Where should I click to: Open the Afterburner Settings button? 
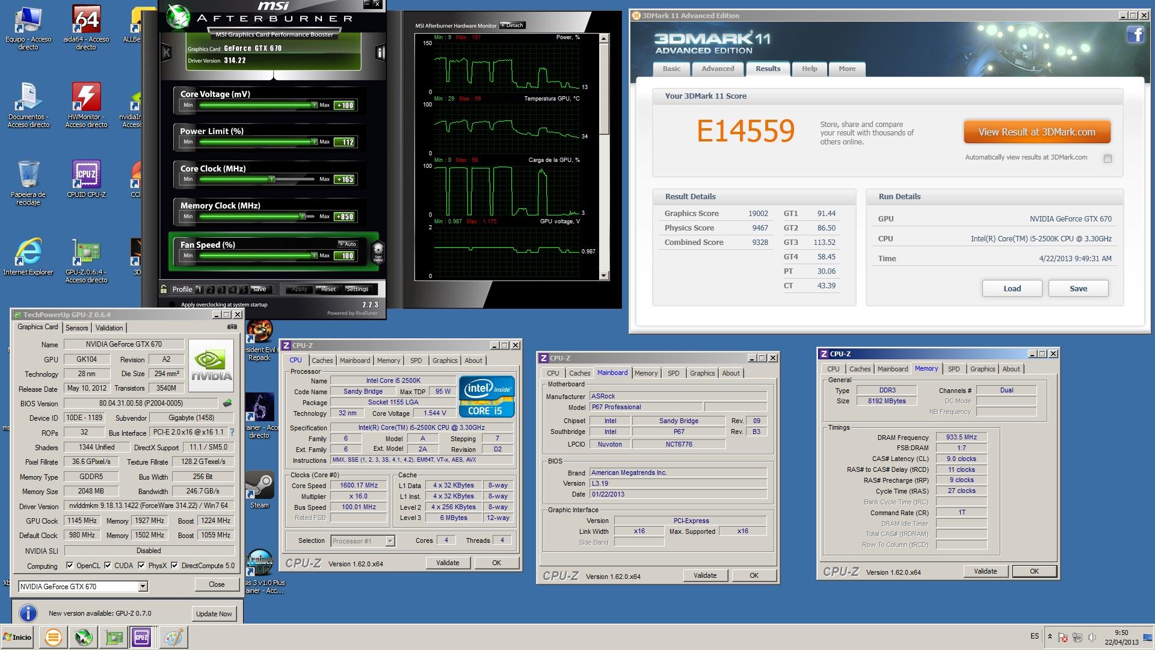click(357, 289)
